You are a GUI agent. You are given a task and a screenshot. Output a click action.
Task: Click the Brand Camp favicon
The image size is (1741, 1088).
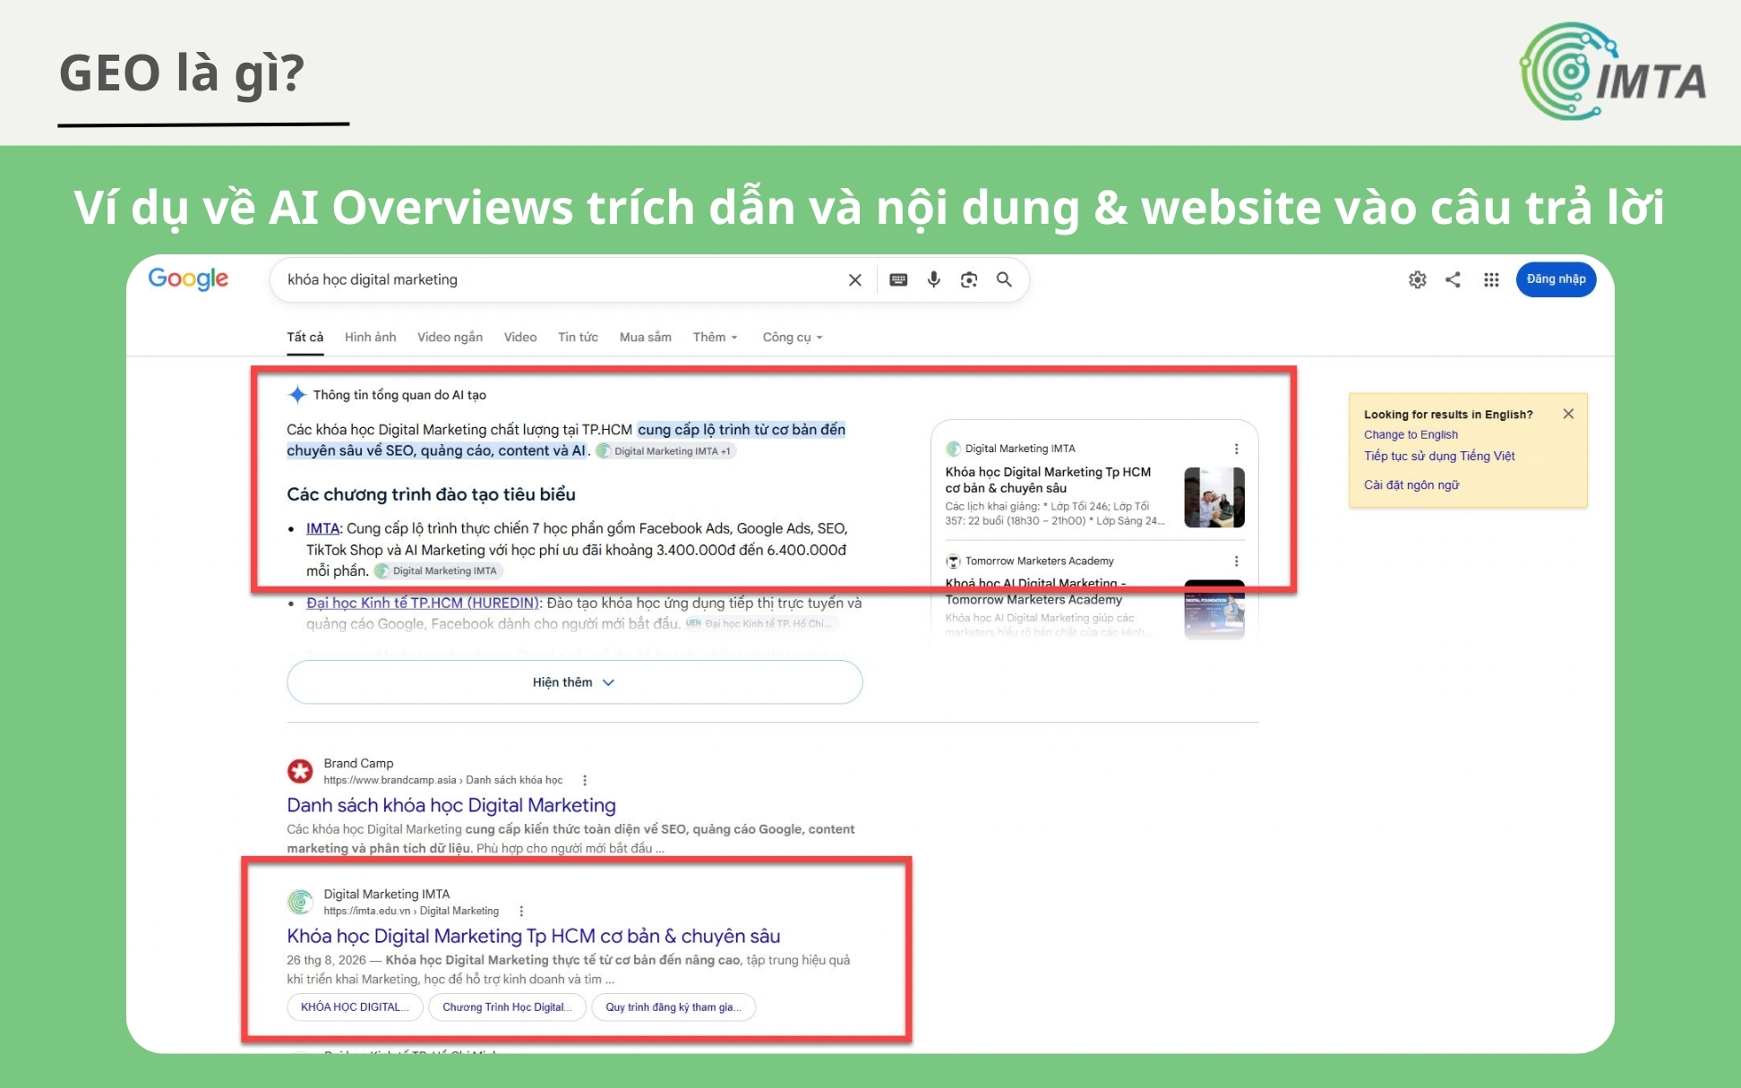(x=300, y=770)
